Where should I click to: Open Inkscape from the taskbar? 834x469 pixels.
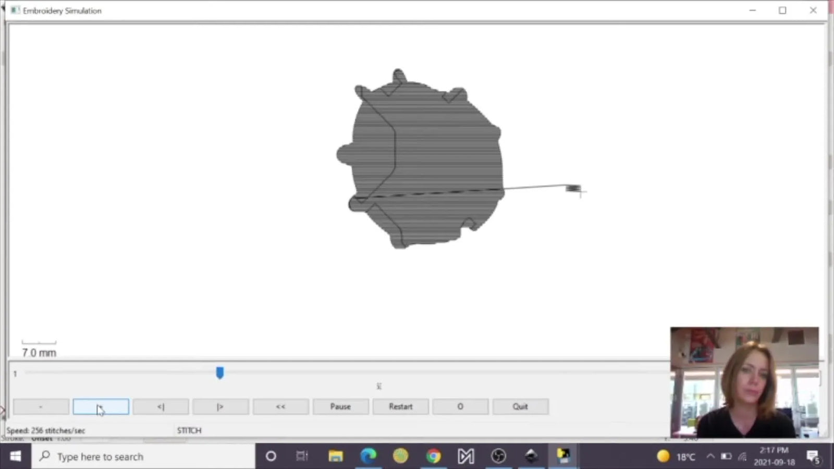tap(531, 456)
